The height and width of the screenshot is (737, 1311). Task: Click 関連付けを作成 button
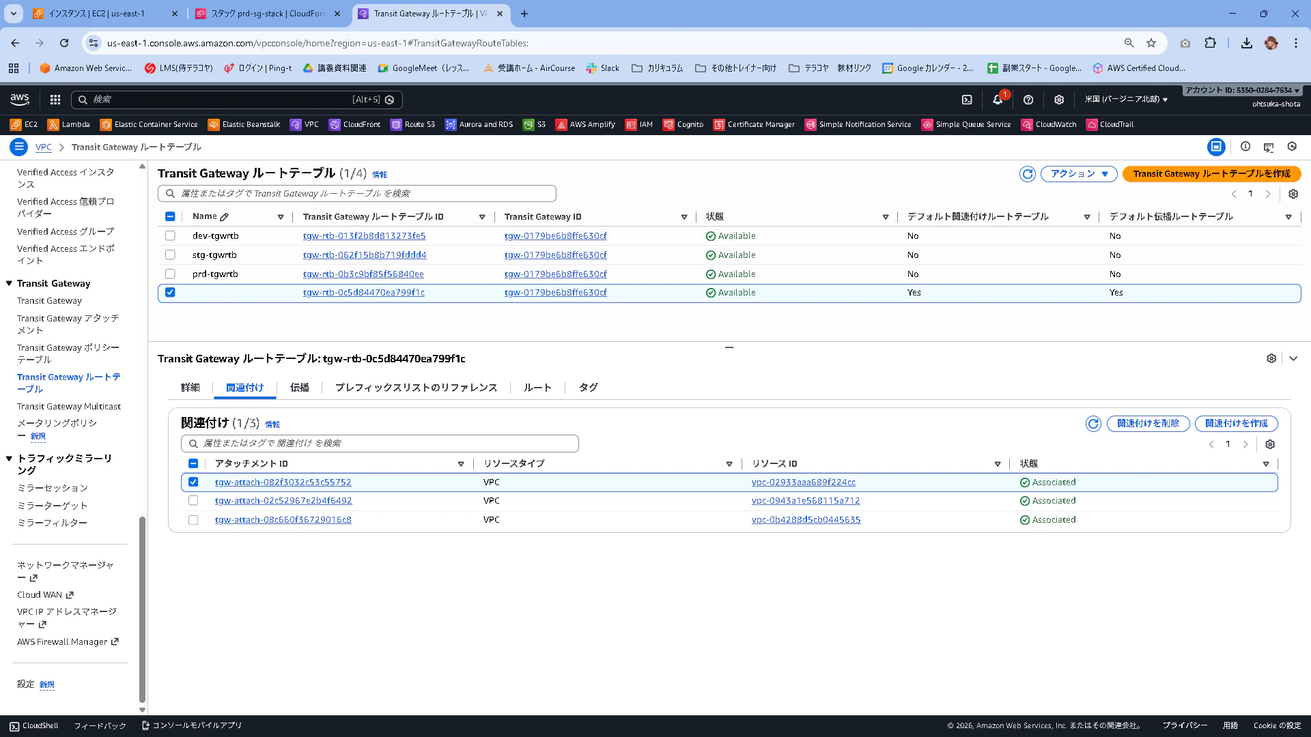(1236, 424)
